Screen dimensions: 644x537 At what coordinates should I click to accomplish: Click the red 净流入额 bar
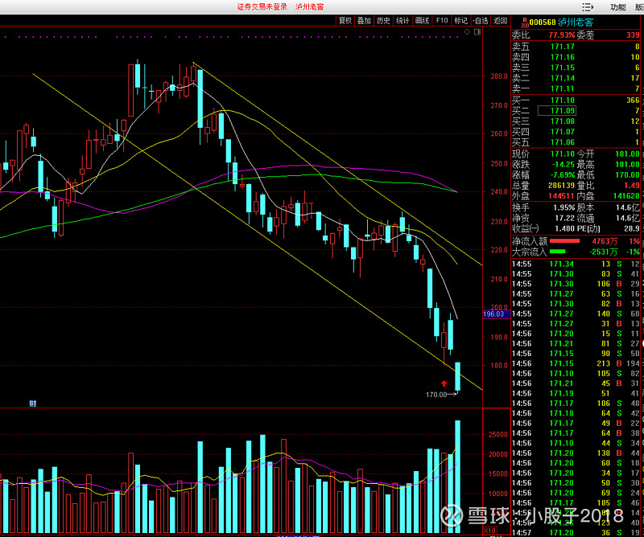(564, 241)
